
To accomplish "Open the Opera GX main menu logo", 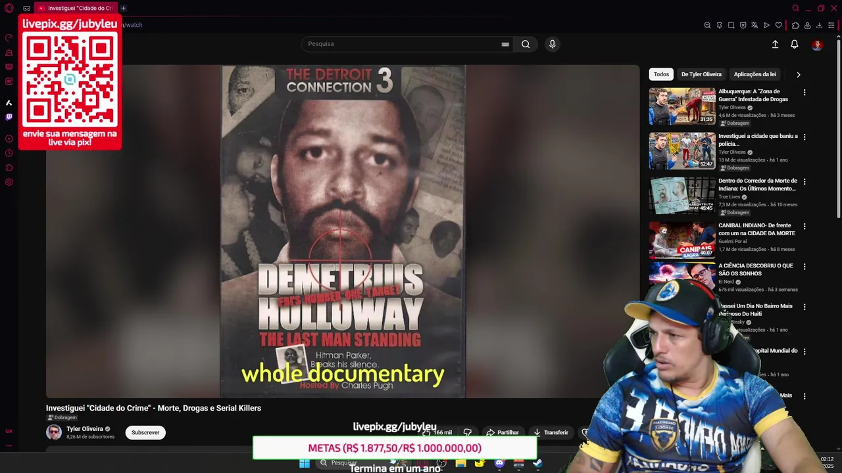I will coord(9,9).
